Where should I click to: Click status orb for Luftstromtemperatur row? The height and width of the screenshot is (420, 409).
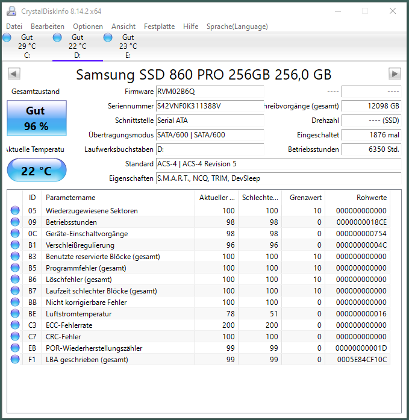pyautogui.click(x=15, y=314)
